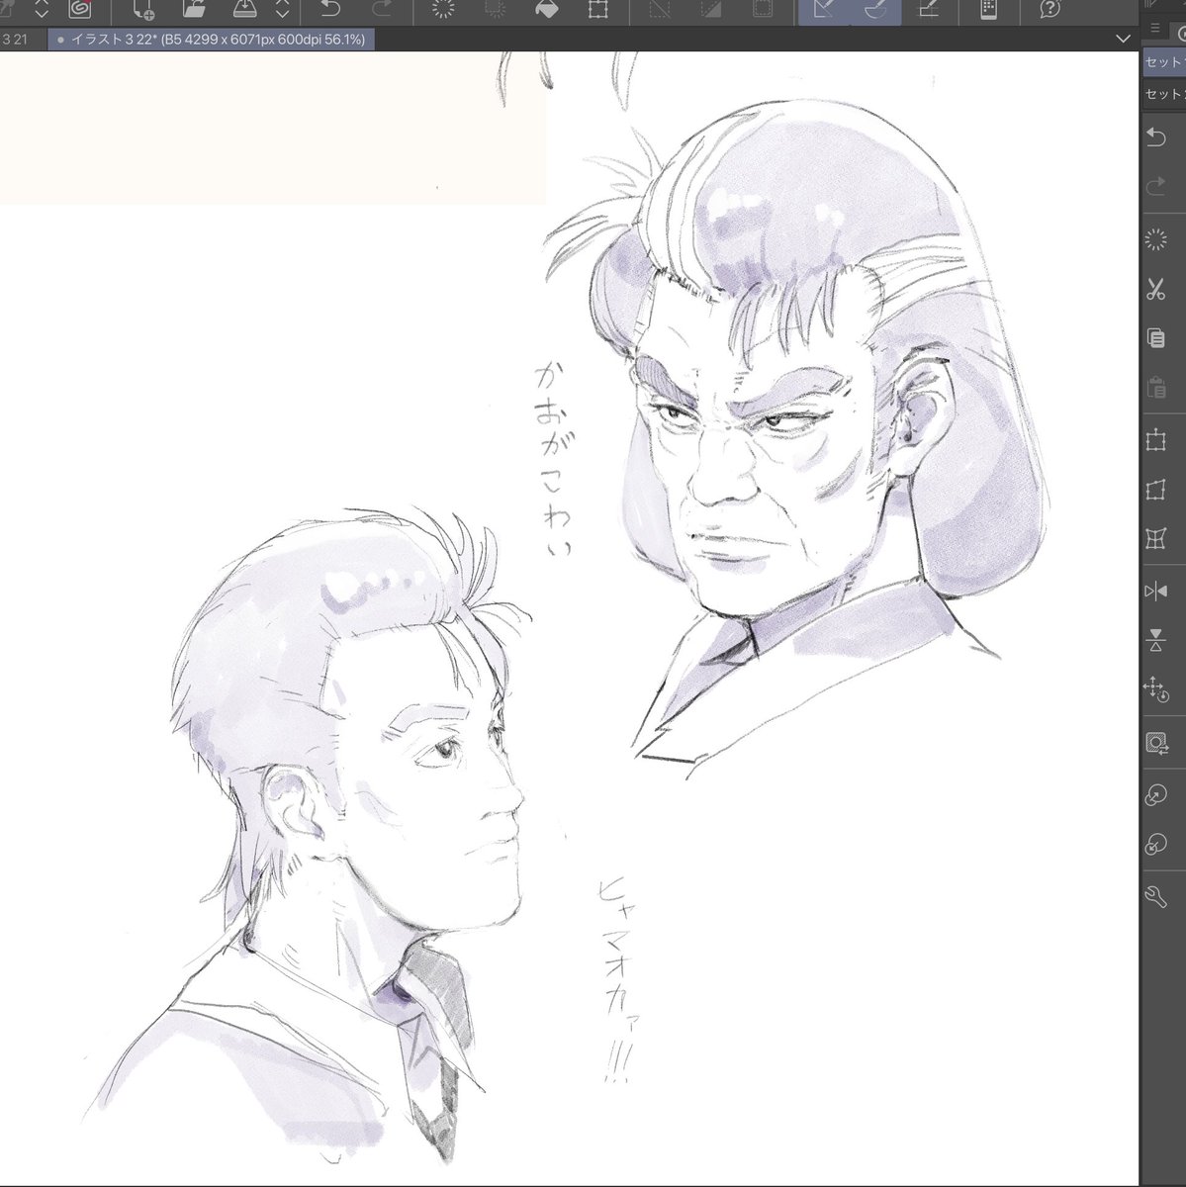1186x1187 pixels.
Task: Click Redo in the Quick Access panel
Action: (x=1155, y=187)
